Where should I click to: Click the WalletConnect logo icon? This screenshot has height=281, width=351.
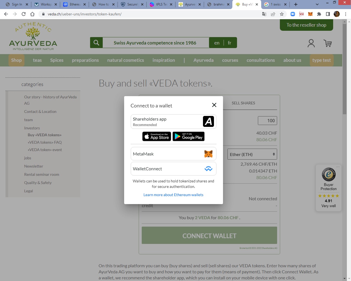point(208,169)
